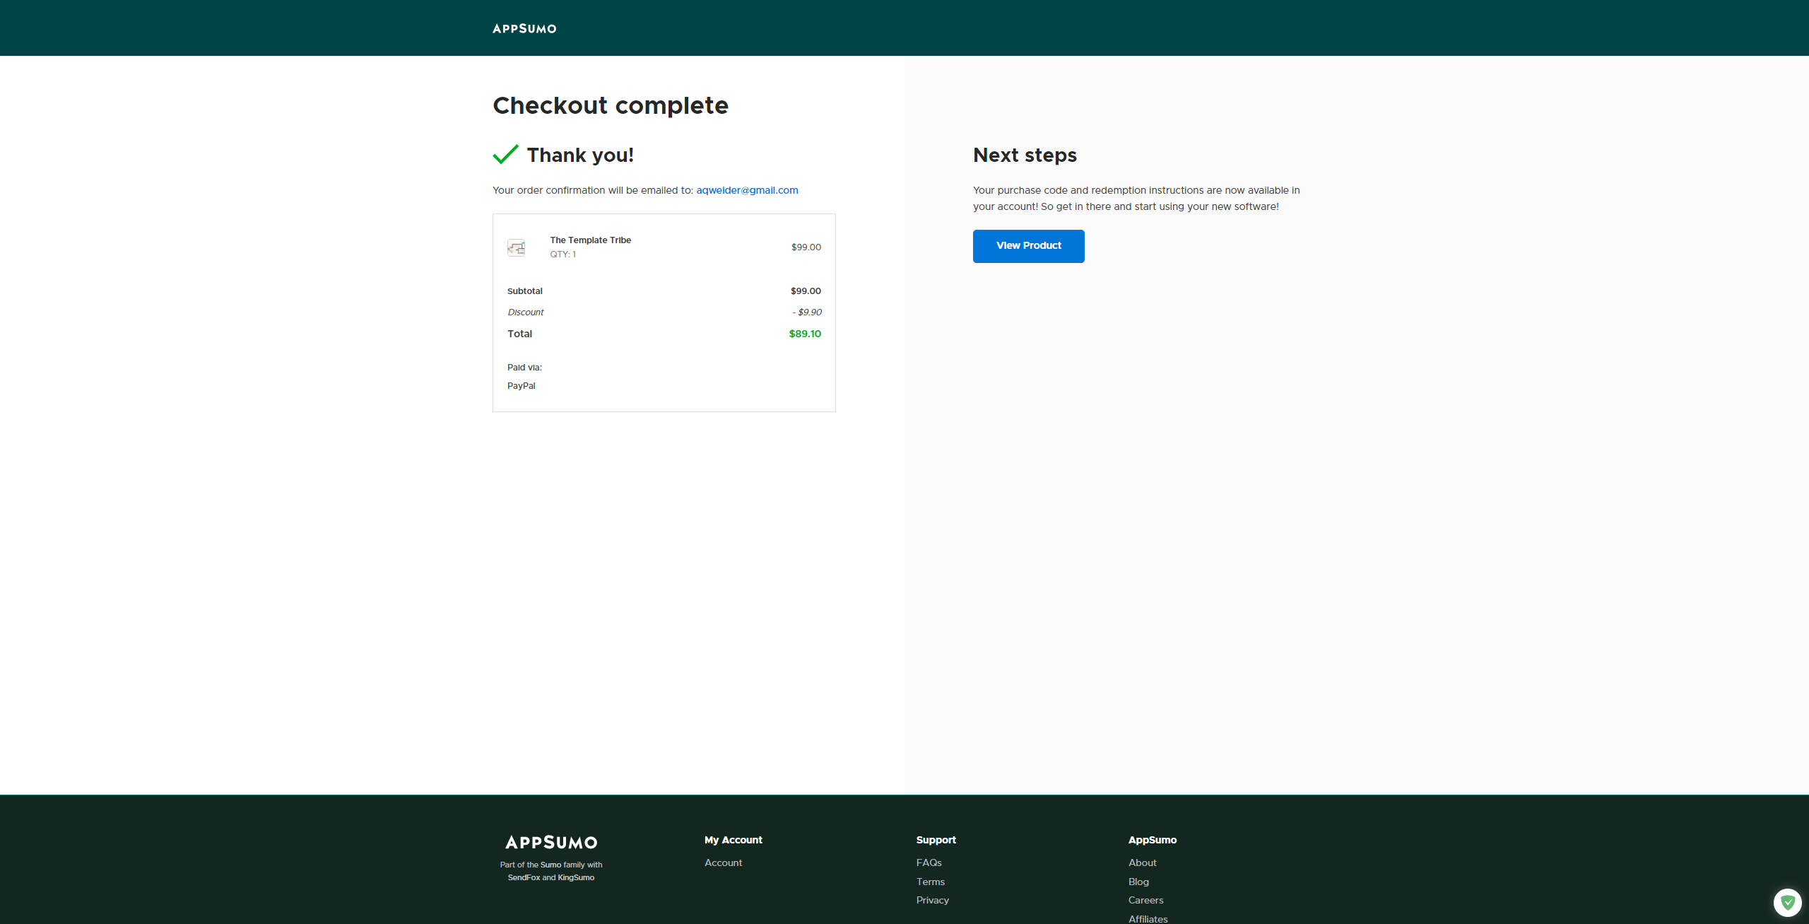Open the Account footer link
The height and width of the screenshot is (924, 1809).
(723, 862)
